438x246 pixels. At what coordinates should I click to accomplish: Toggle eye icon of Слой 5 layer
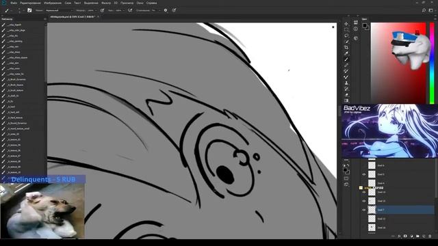coord(363,174)
